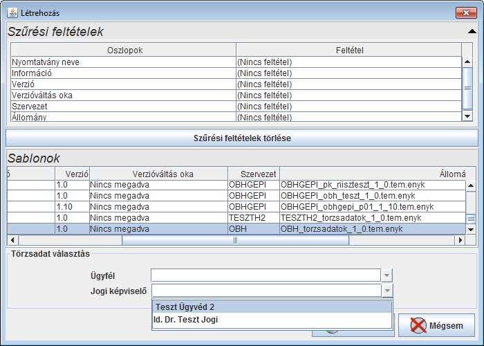Click Sablonok horizontal scroll right arrow
The width and height of the screenshot is (484, 346).
coord(460,239)
